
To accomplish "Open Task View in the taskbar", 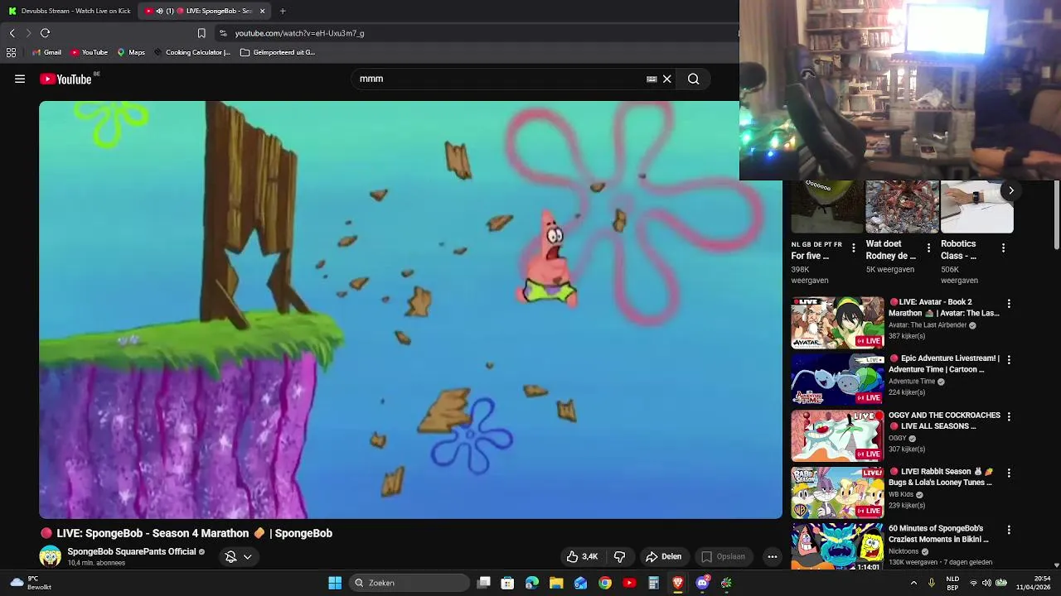I will [x=484, y=583].
